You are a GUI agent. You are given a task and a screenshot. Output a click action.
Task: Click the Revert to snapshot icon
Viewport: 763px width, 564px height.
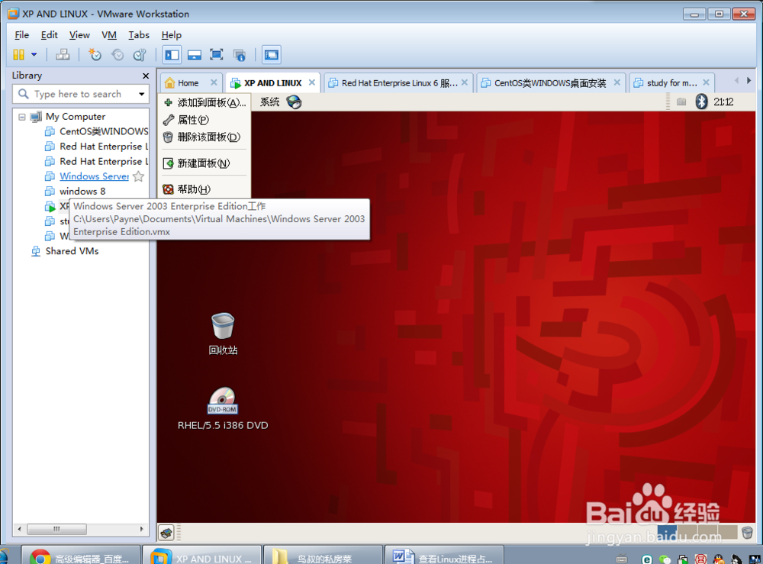click(118, 54)
